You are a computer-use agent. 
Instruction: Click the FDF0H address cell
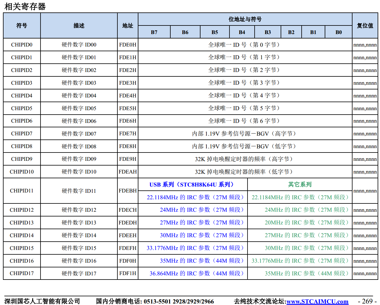click(128, 261)
